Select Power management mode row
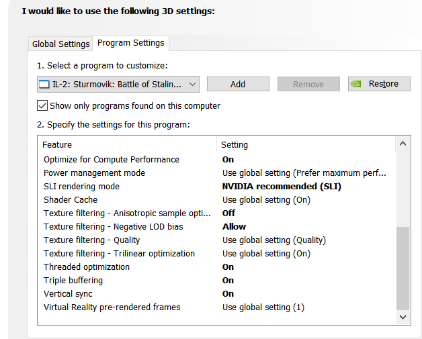Screen dimensions: 422x339 tap(216, 173)
